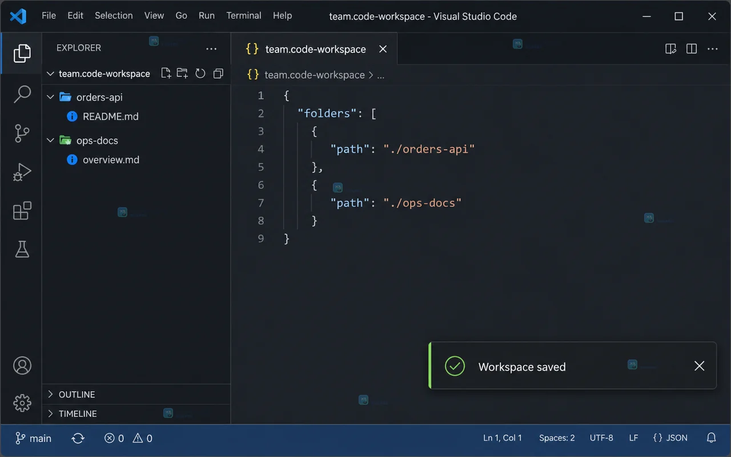The height and width of the screenshot is (457, 731).
Task: Open the Source Control view
Action: (x=22, y=133)
